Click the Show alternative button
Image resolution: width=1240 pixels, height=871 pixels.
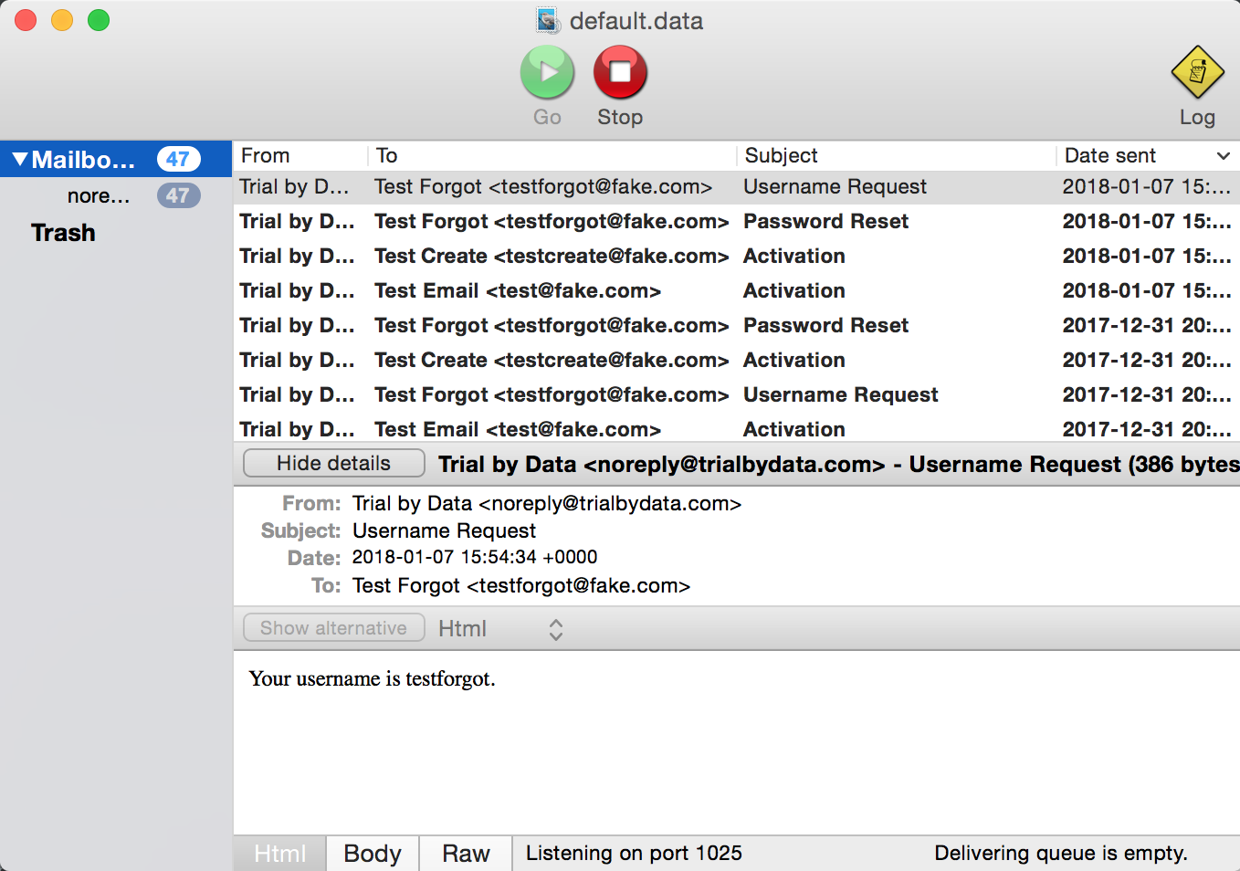coord(333,628)
